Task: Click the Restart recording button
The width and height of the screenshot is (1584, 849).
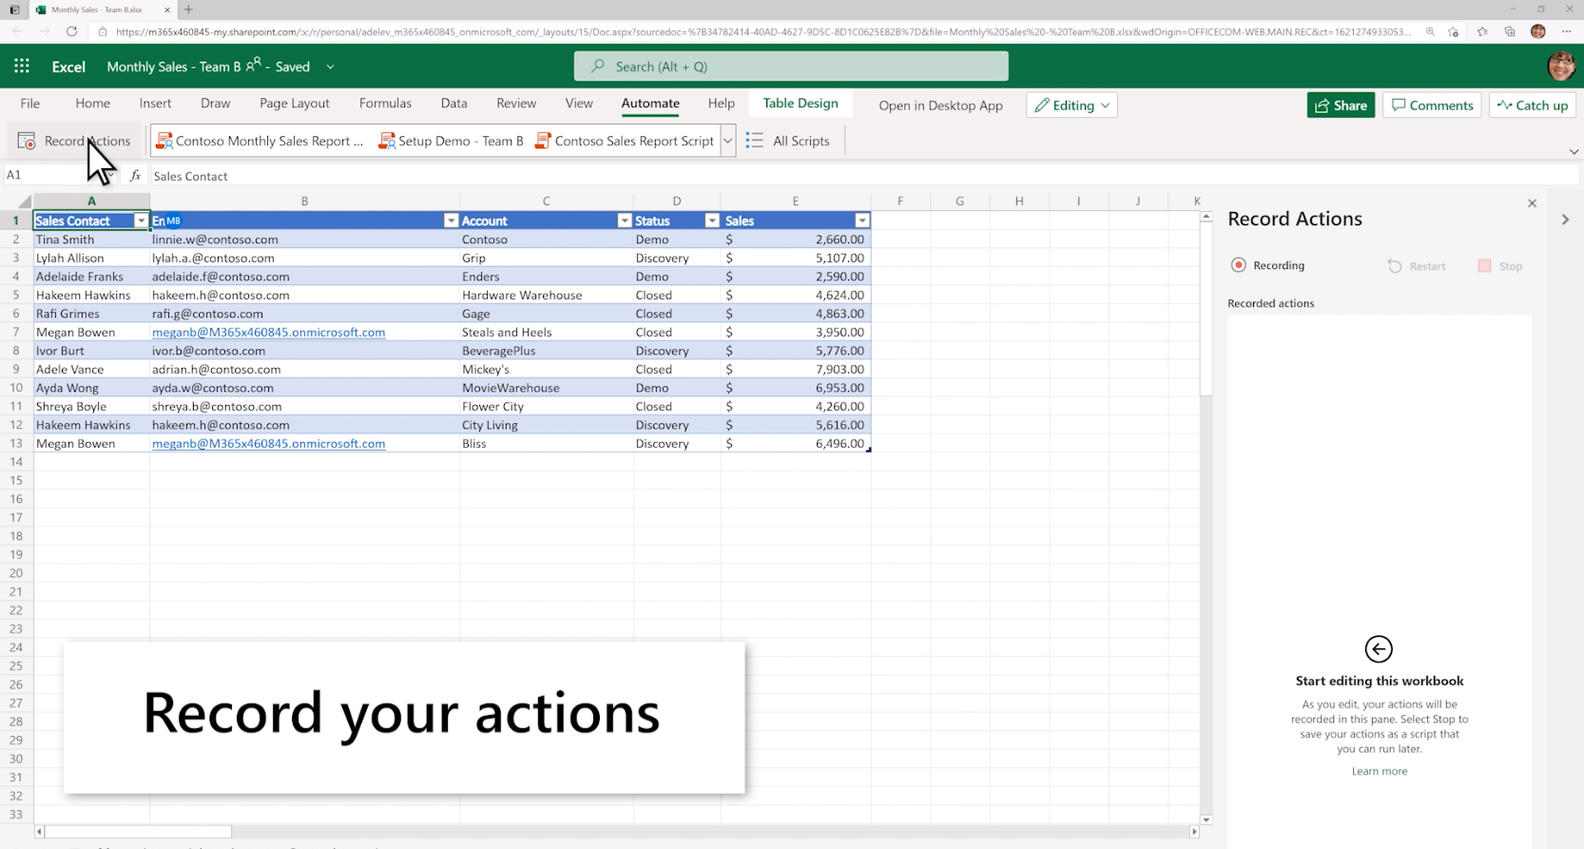Action: tap(1417, 266)
